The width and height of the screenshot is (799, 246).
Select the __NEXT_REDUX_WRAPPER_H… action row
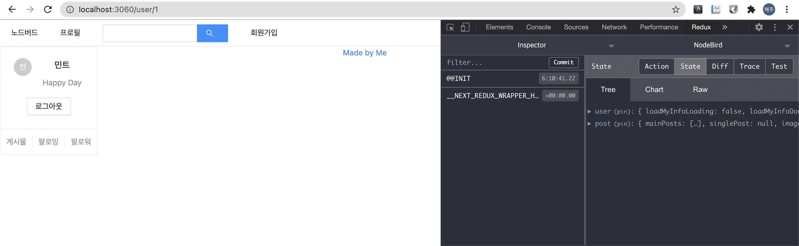(512, 96)
